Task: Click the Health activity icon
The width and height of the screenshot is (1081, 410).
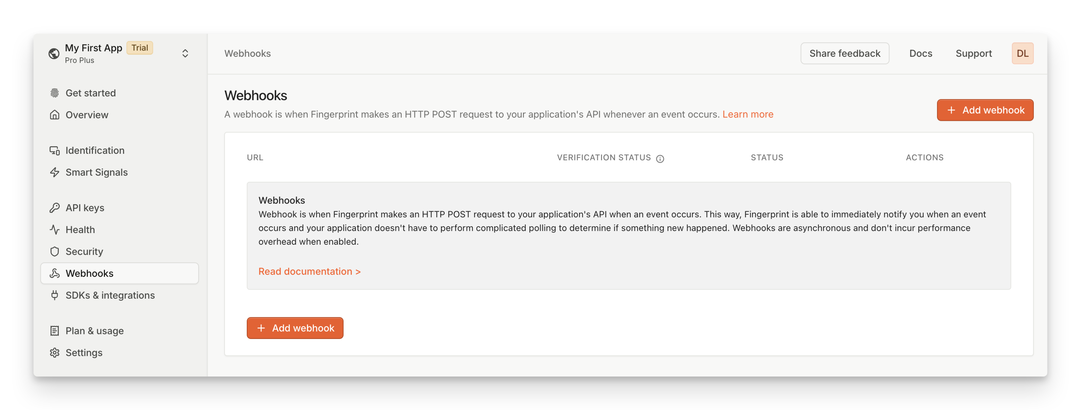Action: (54, 229)
